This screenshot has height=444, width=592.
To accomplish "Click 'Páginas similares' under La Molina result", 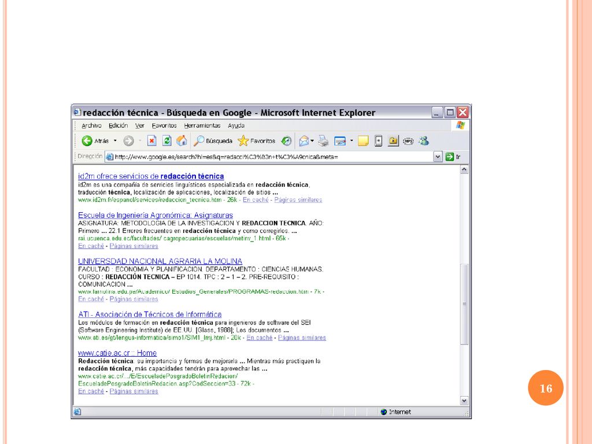I will (x=134, y=299).
